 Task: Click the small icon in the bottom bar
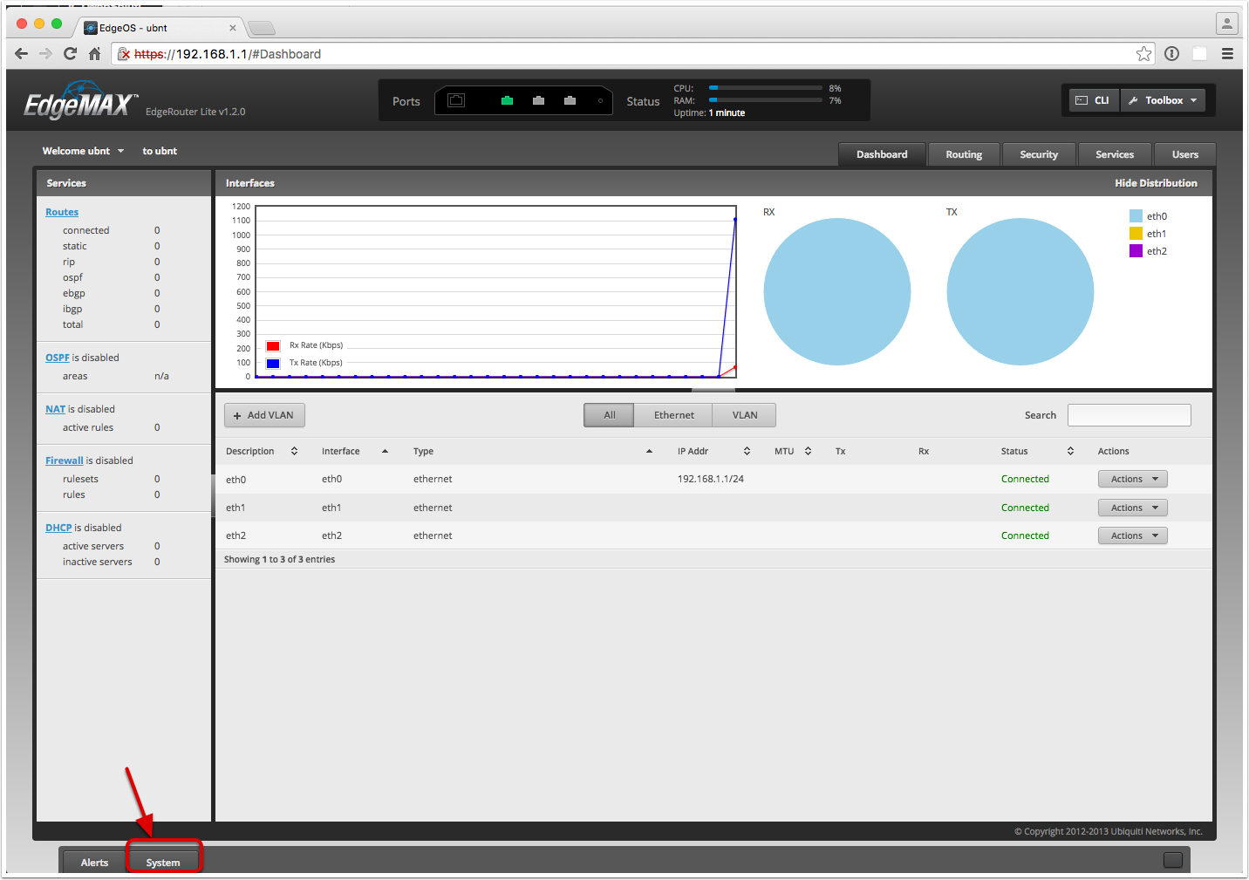coord(1173,860)
